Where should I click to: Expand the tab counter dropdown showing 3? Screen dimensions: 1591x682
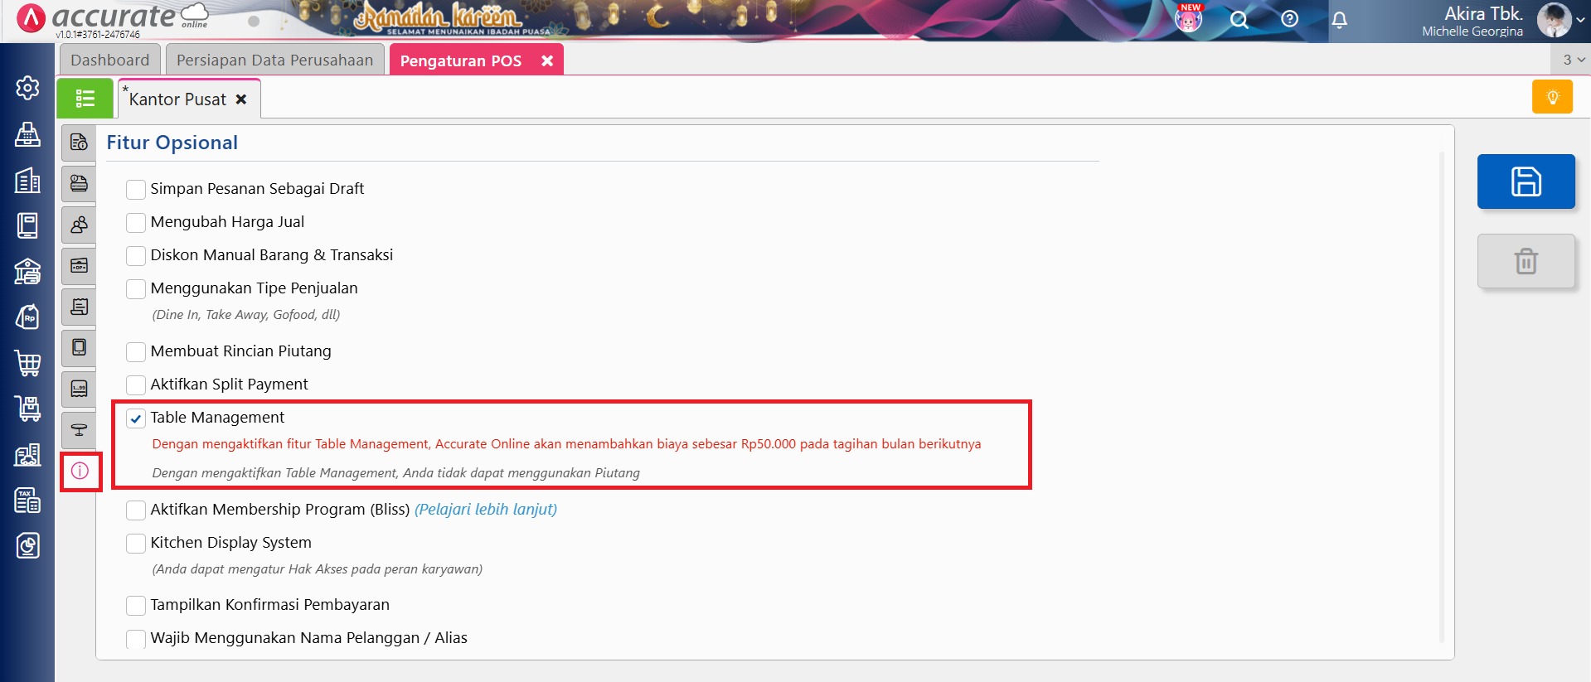(x=1573, y=60)
